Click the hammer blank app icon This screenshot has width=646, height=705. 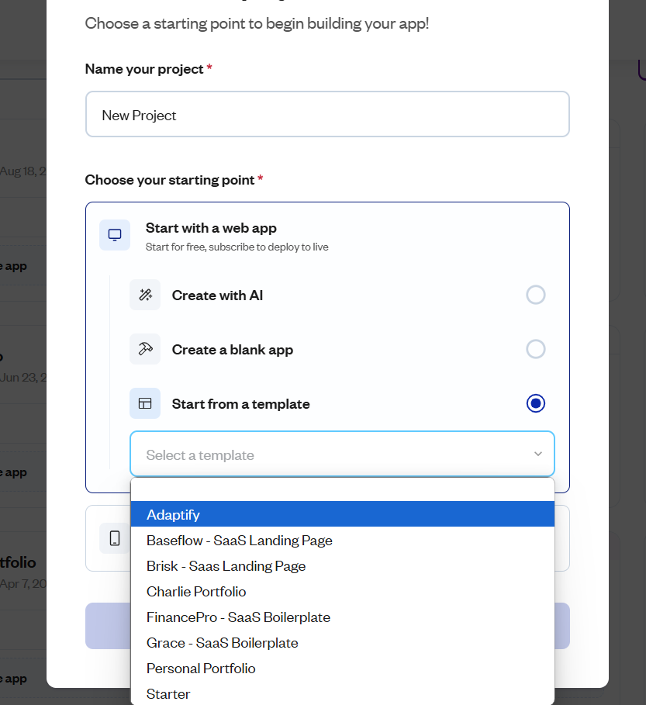point(145,349)
